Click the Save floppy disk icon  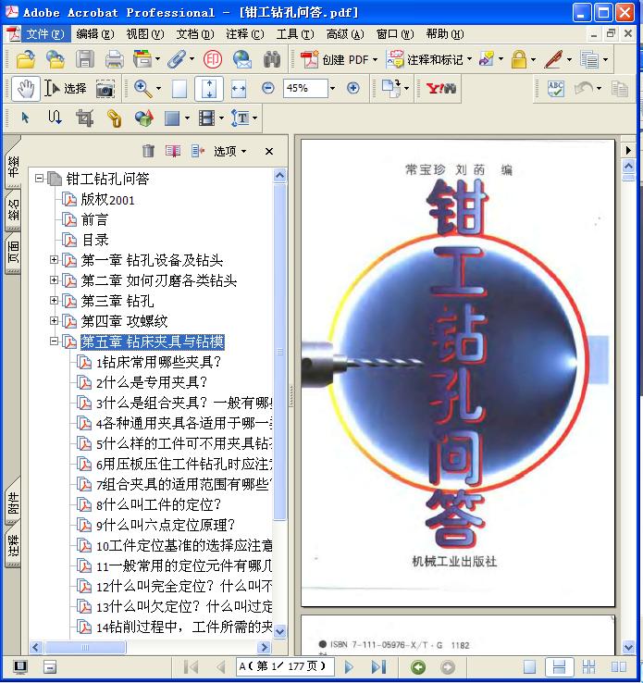point(85,59)
